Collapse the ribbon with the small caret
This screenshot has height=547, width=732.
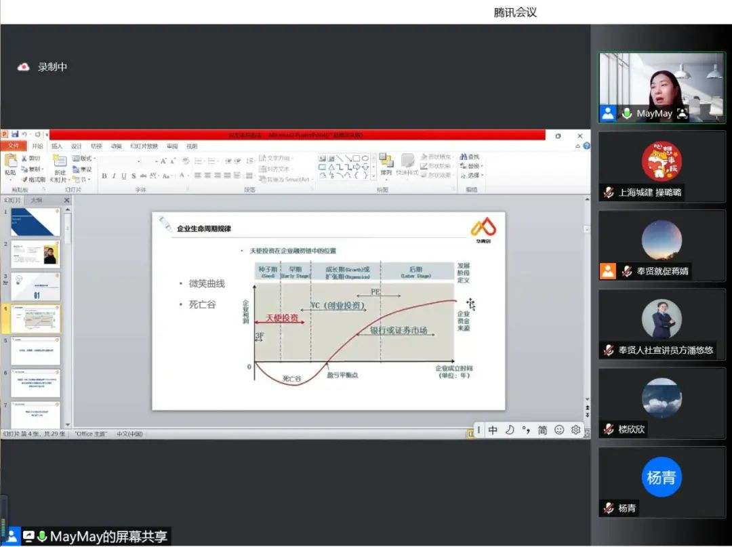578,146
